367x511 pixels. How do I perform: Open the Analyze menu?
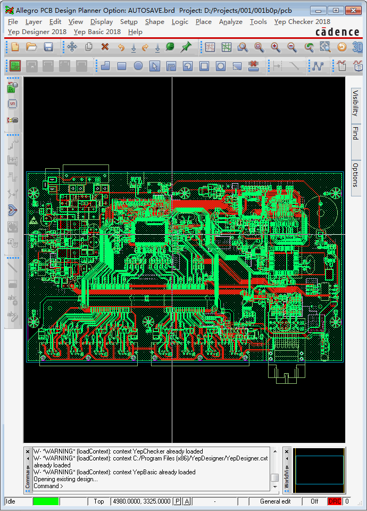(x=230, y=22)
